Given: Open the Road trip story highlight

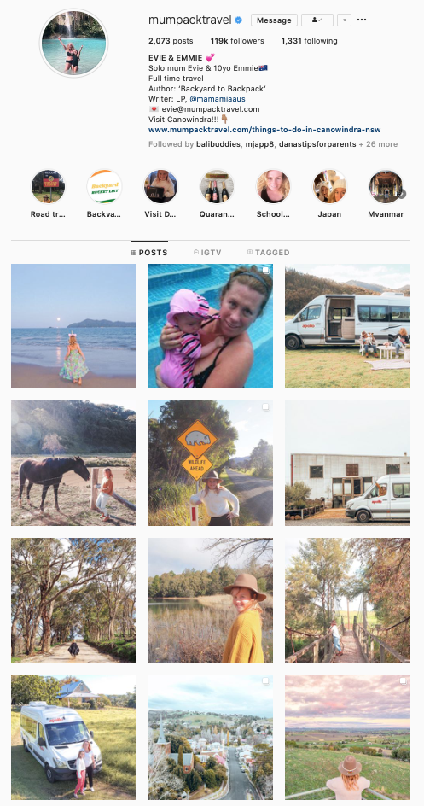Looking at the screenshot, I should [x=48, y=187].
